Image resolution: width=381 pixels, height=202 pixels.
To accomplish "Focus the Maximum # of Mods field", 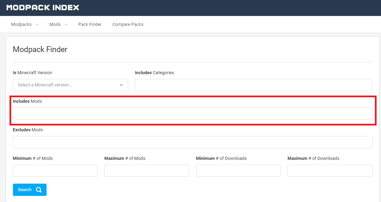I will [x=146, y=171].
